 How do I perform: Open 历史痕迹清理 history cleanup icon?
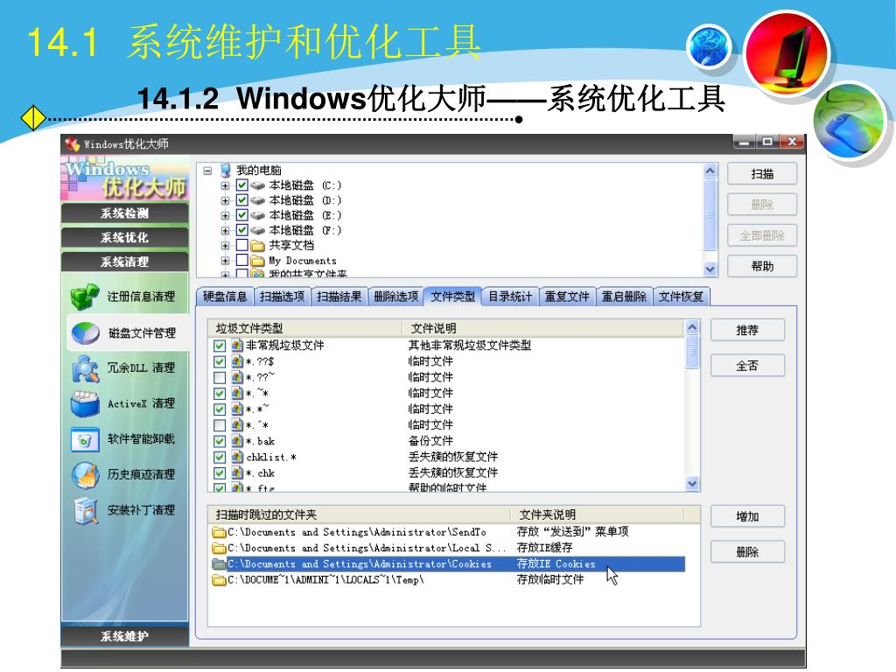85,475
